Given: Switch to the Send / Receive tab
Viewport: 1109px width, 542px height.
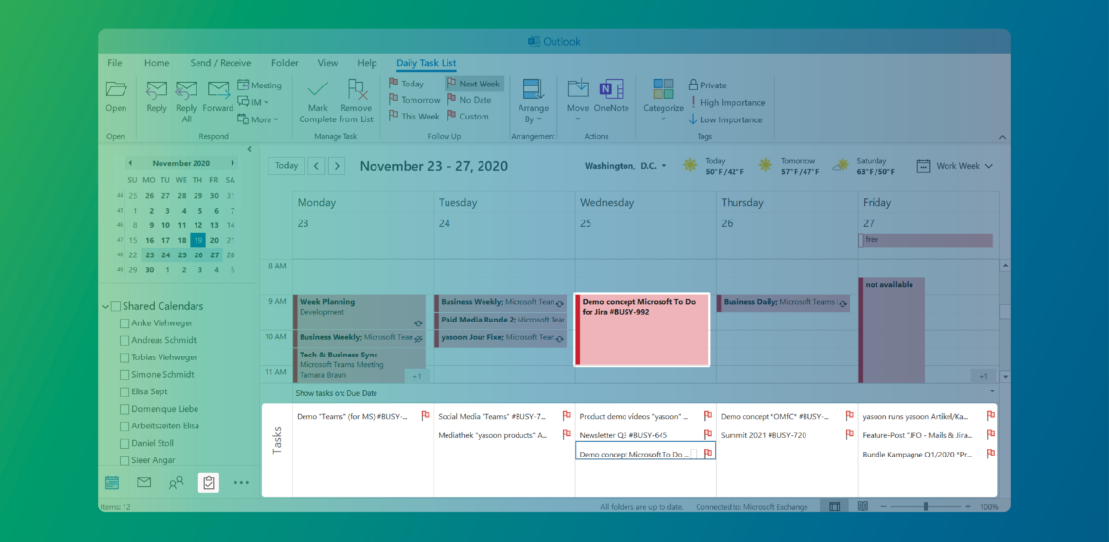Looking at the screenshot, I should click(221, 63).
